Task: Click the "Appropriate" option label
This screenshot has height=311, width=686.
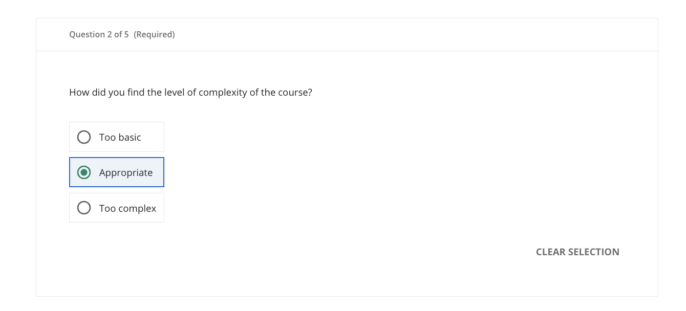Action: pos(126,172)
